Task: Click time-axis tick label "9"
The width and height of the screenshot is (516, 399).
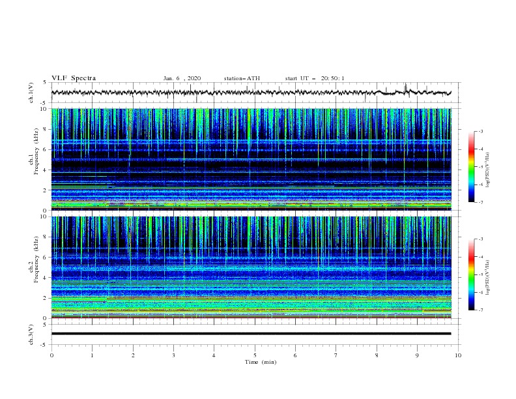Action: [417, 355]
